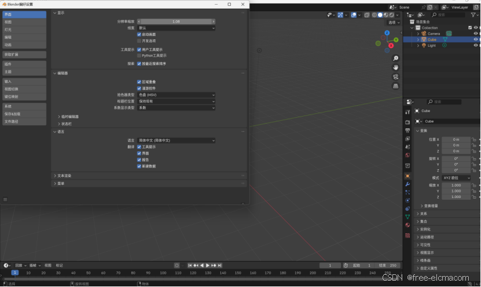
Task: Open the Texture checker tab icon
Action: [x=407, y=235]
